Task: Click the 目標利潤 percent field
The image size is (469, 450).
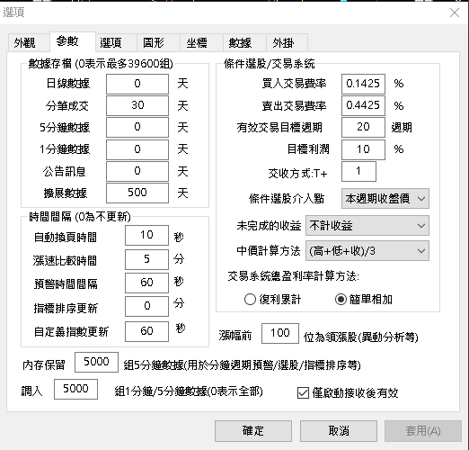Action: pos(363,149)
